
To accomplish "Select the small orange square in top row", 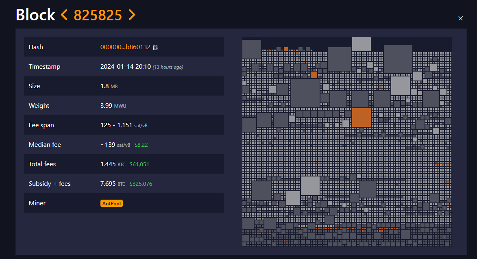I will [286, 49].
